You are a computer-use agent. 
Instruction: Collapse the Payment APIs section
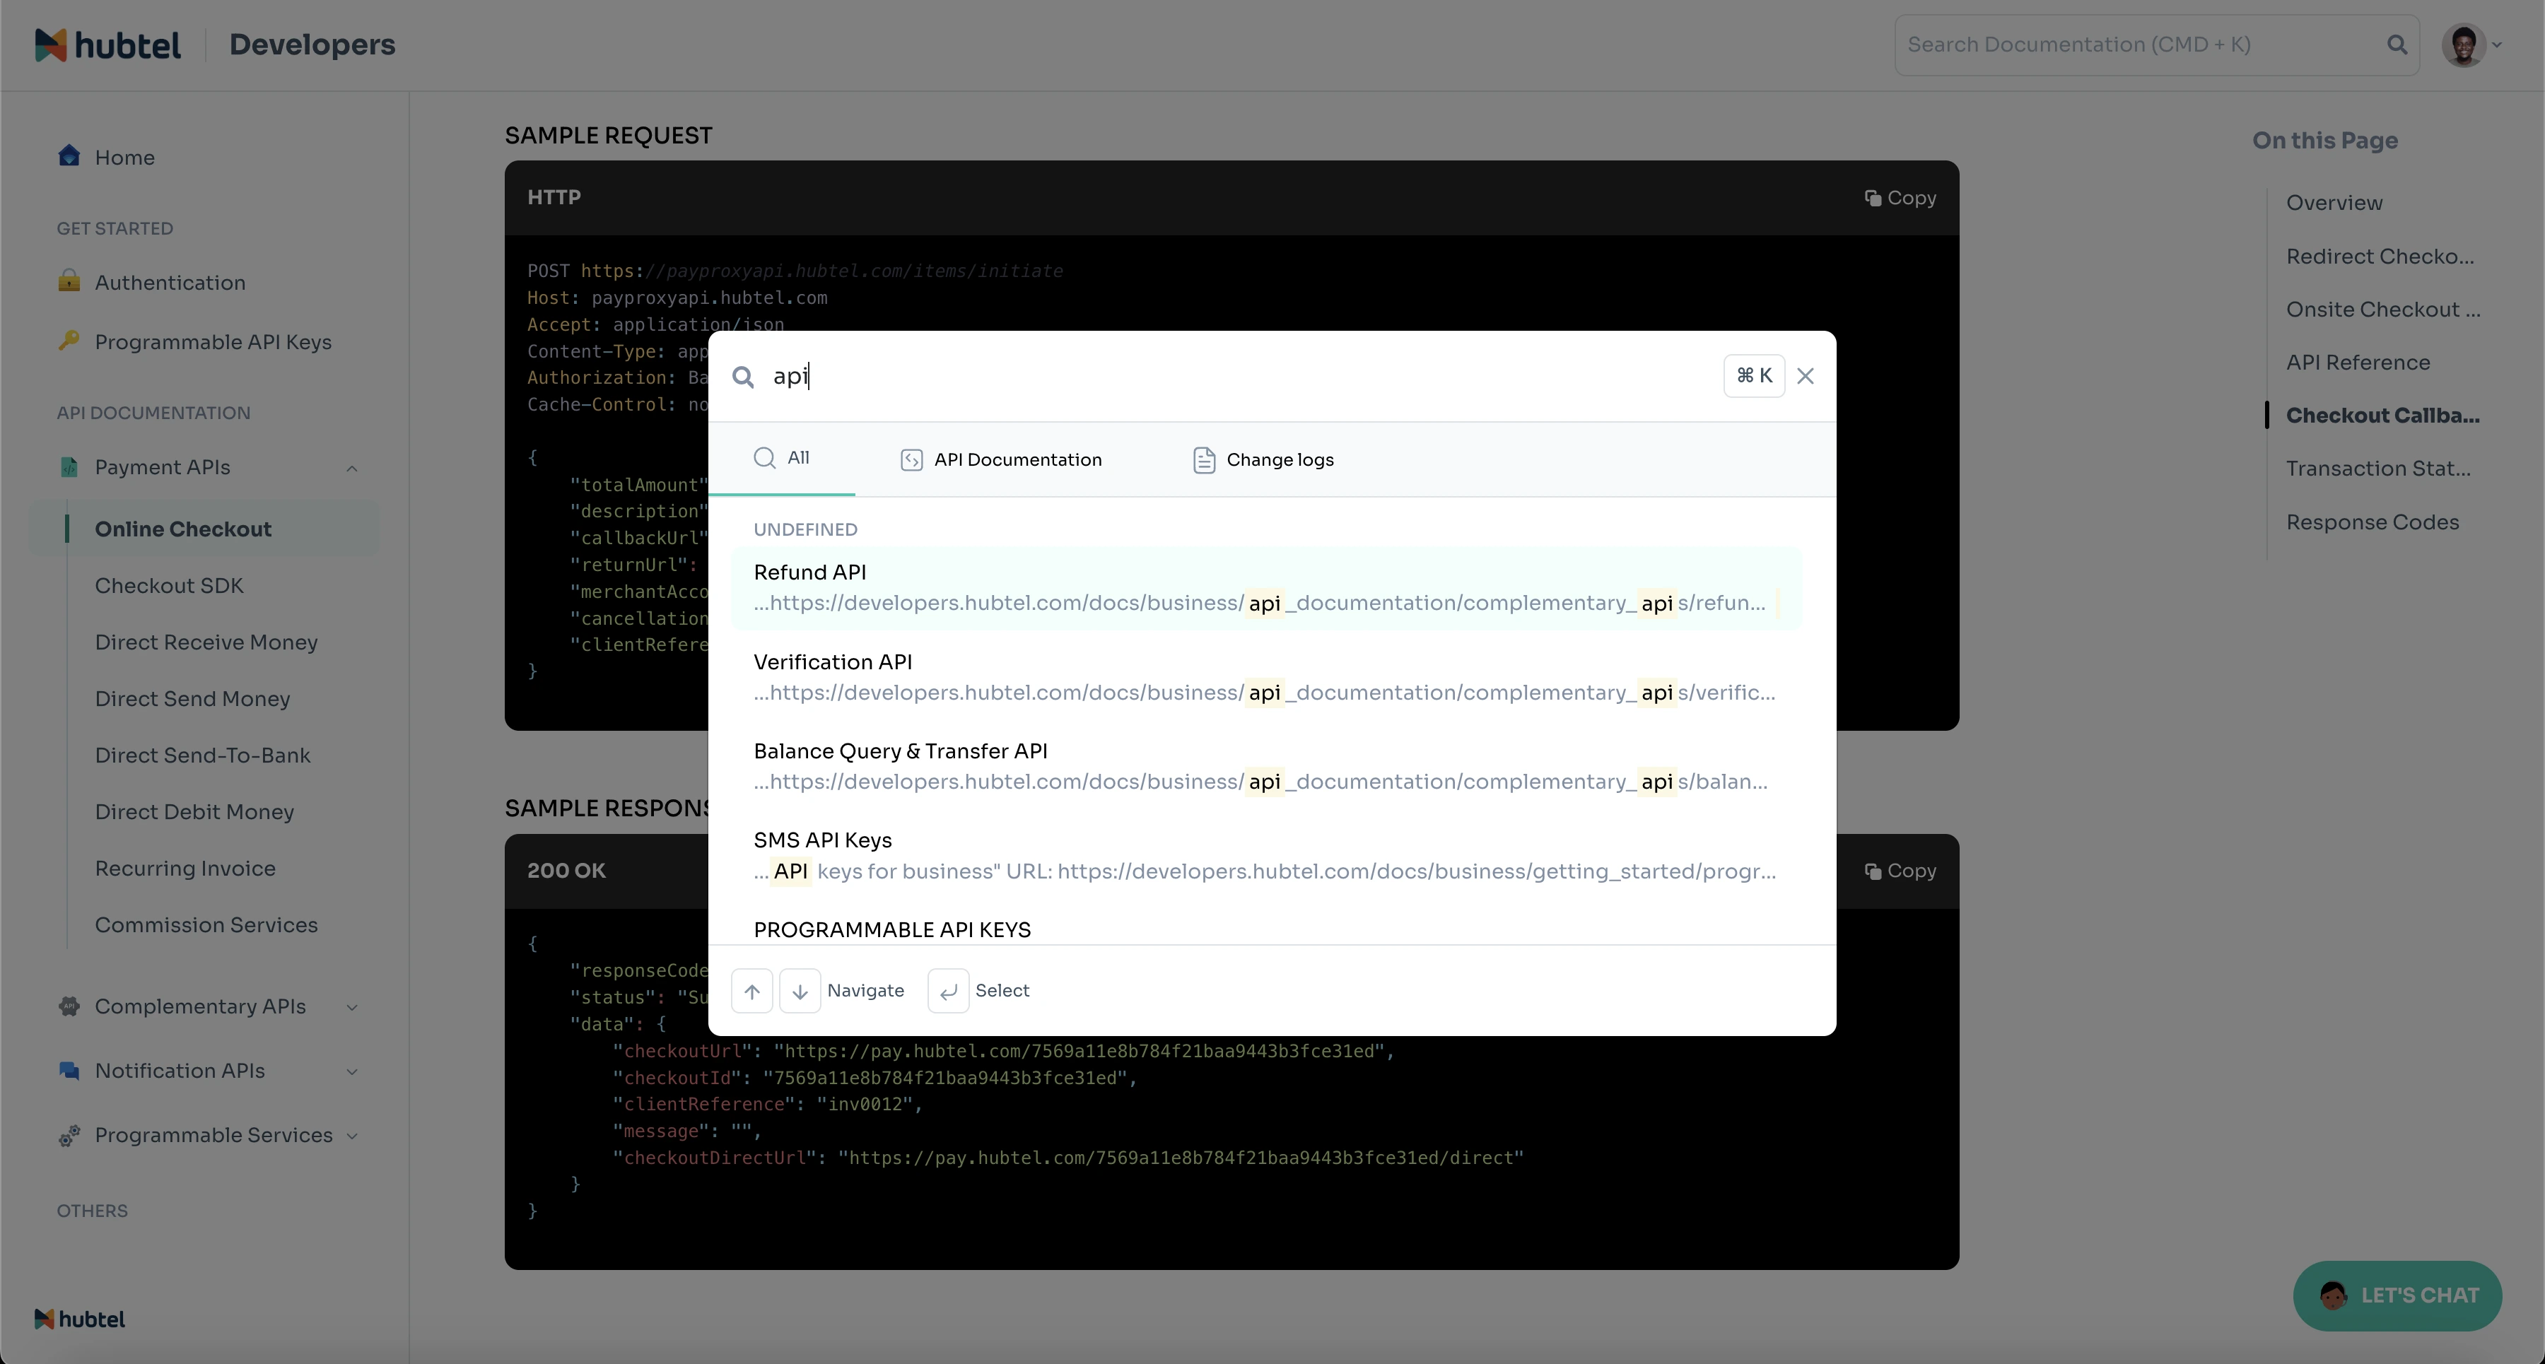coord(352,467)
